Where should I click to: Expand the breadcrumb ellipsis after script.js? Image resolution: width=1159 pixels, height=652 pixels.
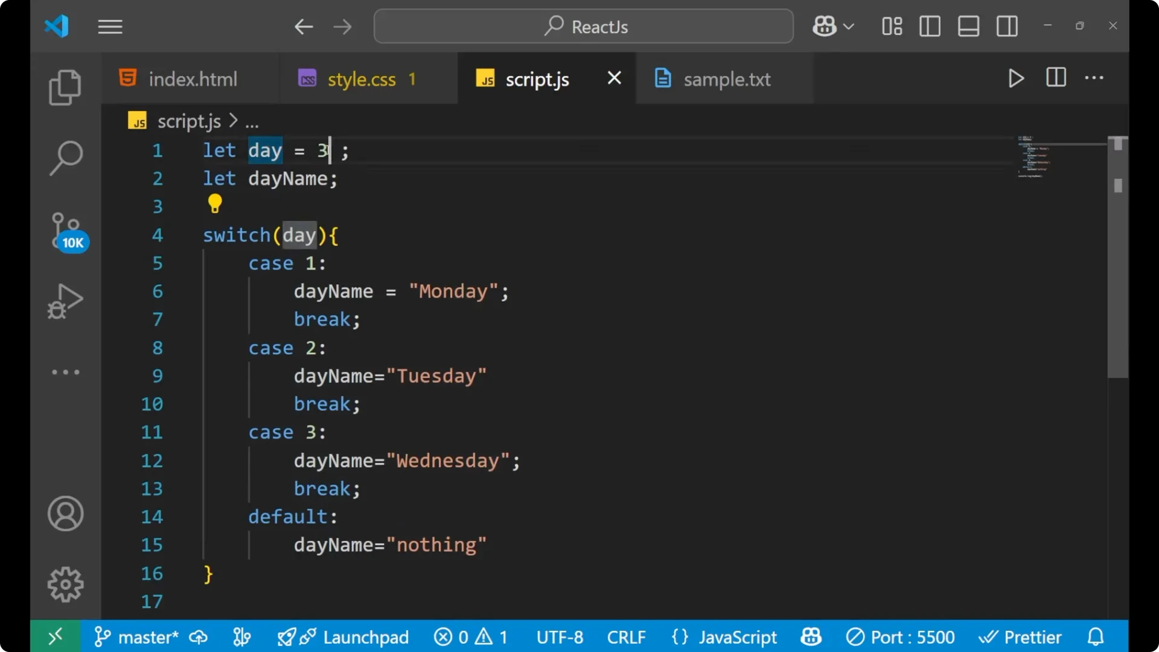click(252, 121)
